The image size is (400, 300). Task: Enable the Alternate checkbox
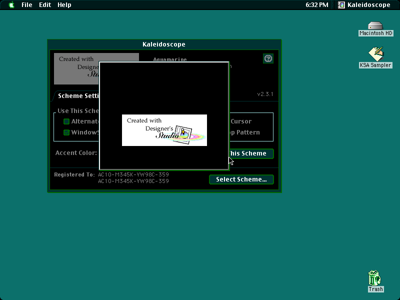tap(66, 121)
